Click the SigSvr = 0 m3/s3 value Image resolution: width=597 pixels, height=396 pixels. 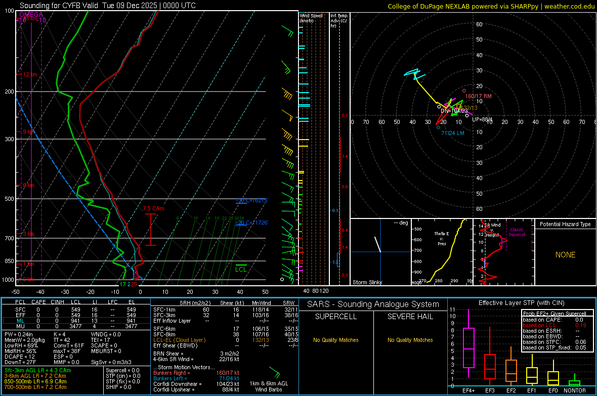tap(111, 362)
